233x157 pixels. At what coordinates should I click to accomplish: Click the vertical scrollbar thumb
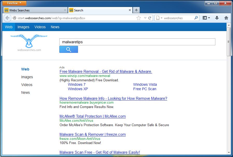[x=229, y=42]
